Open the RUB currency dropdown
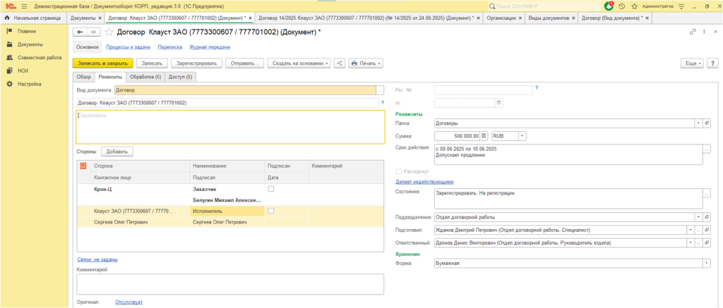Screen dimensions: 723x308 click(522, 136)
